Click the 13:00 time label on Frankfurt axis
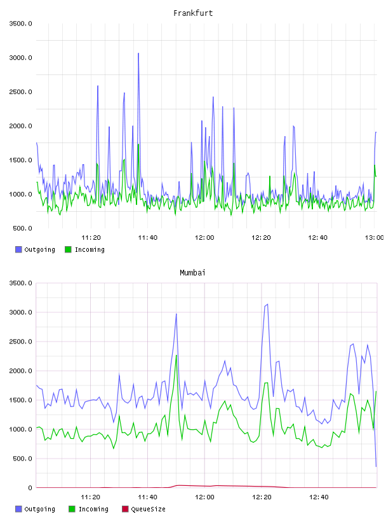Image resolution: width=386 pixels, height=519 pixels. pyautogui.click(x=374, y=238)
